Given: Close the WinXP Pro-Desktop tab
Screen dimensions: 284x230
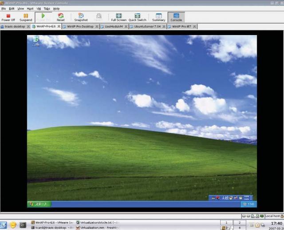Looking at the screenshot, I should [x=97, y=27].
